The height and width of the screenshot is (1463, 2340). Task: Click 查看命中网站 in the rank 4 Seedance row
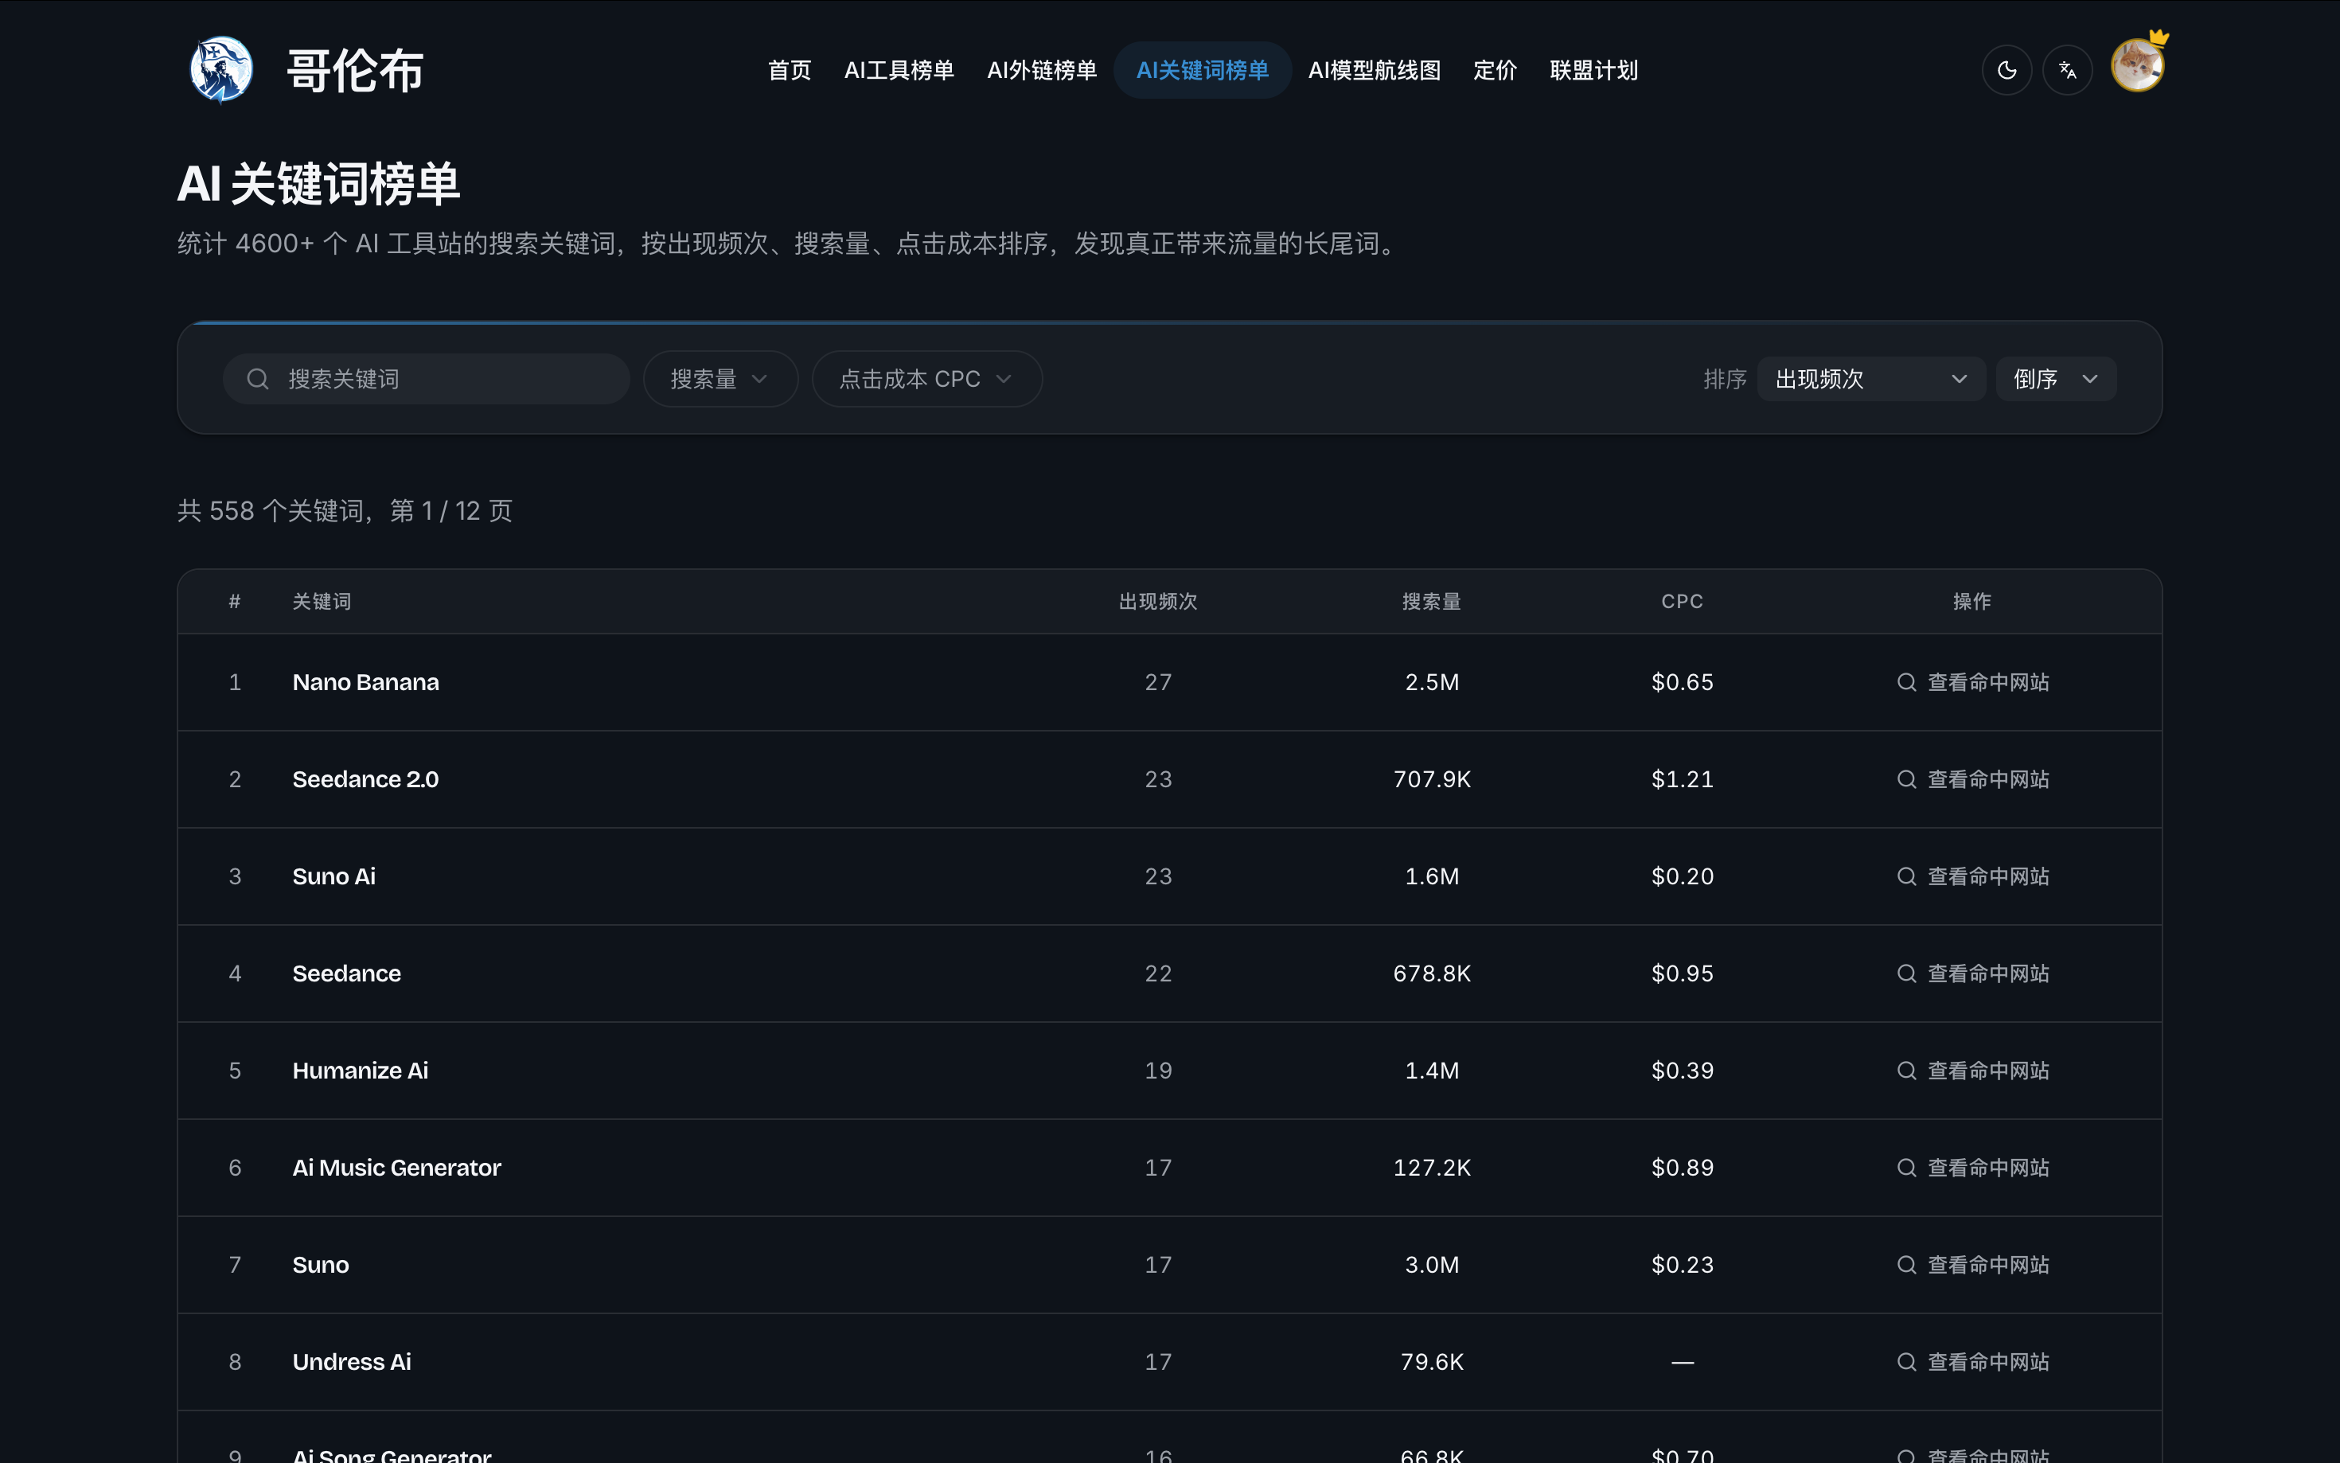click(1972, 973)
